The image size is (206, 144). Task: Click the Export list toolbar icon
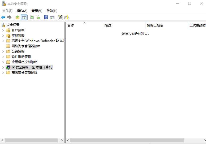[38, 17]
